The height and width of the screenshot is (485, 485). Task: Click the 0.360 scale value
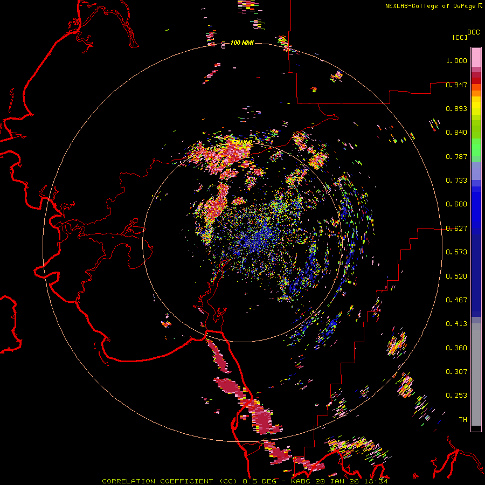[456, 348]
